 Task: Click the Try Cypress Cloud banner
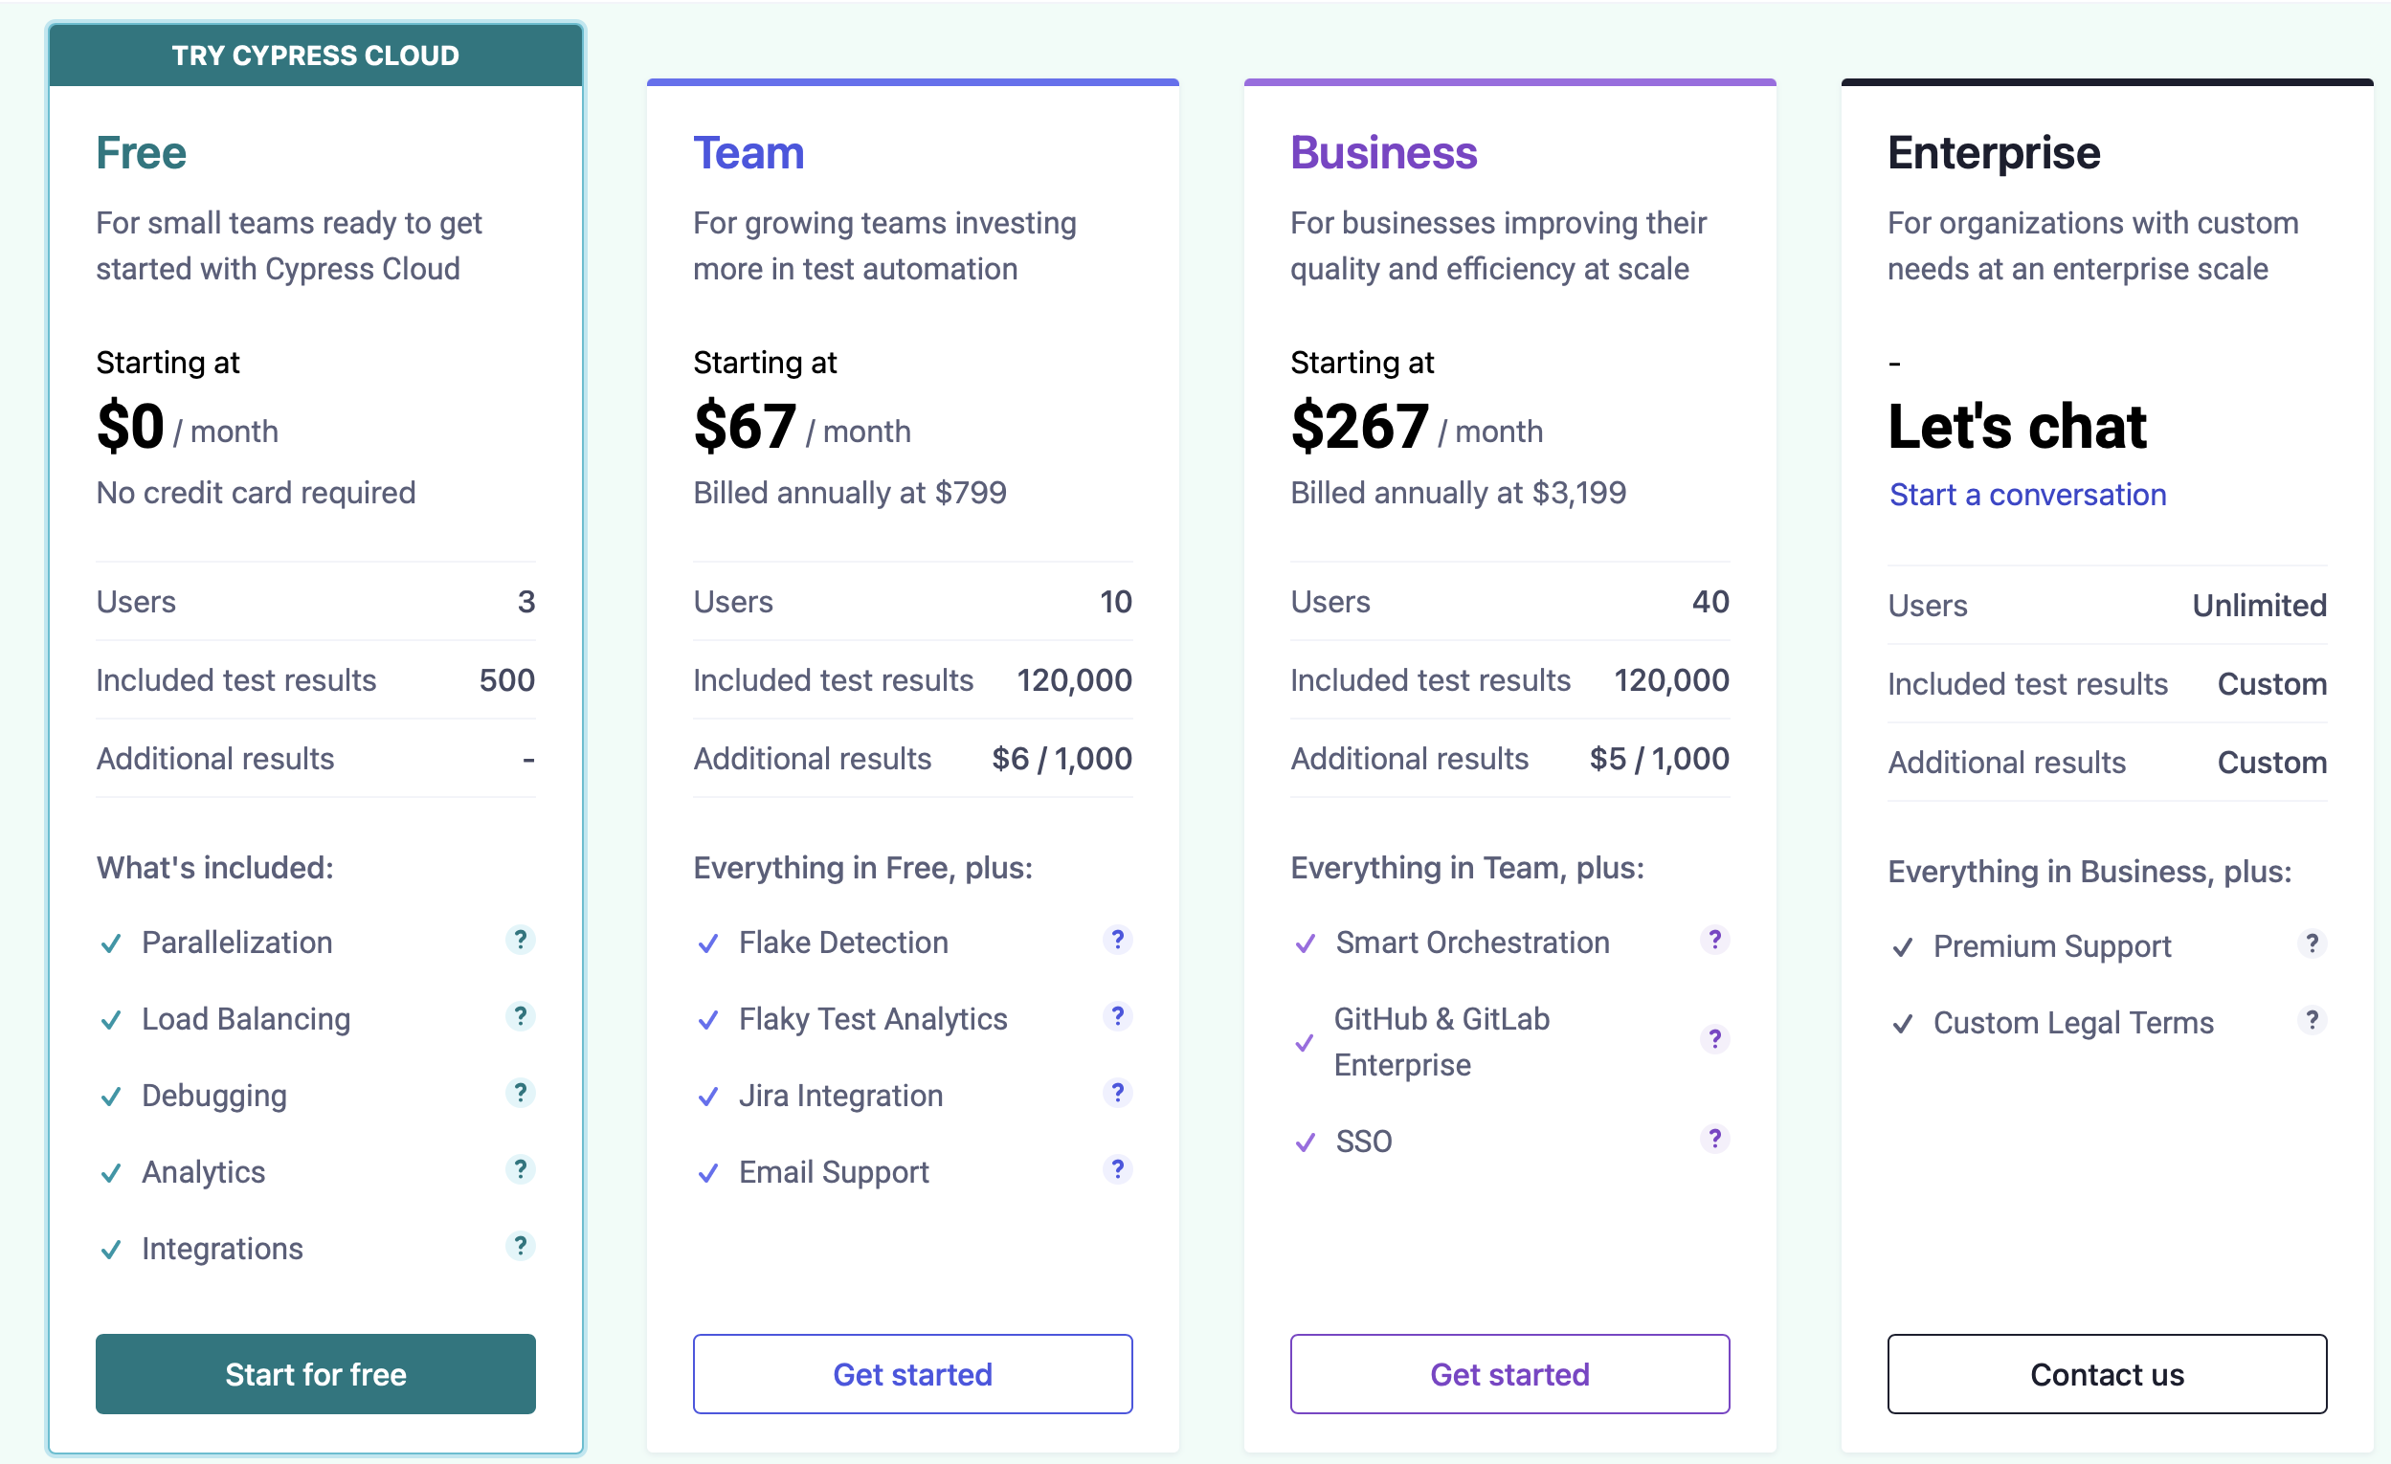315,55
